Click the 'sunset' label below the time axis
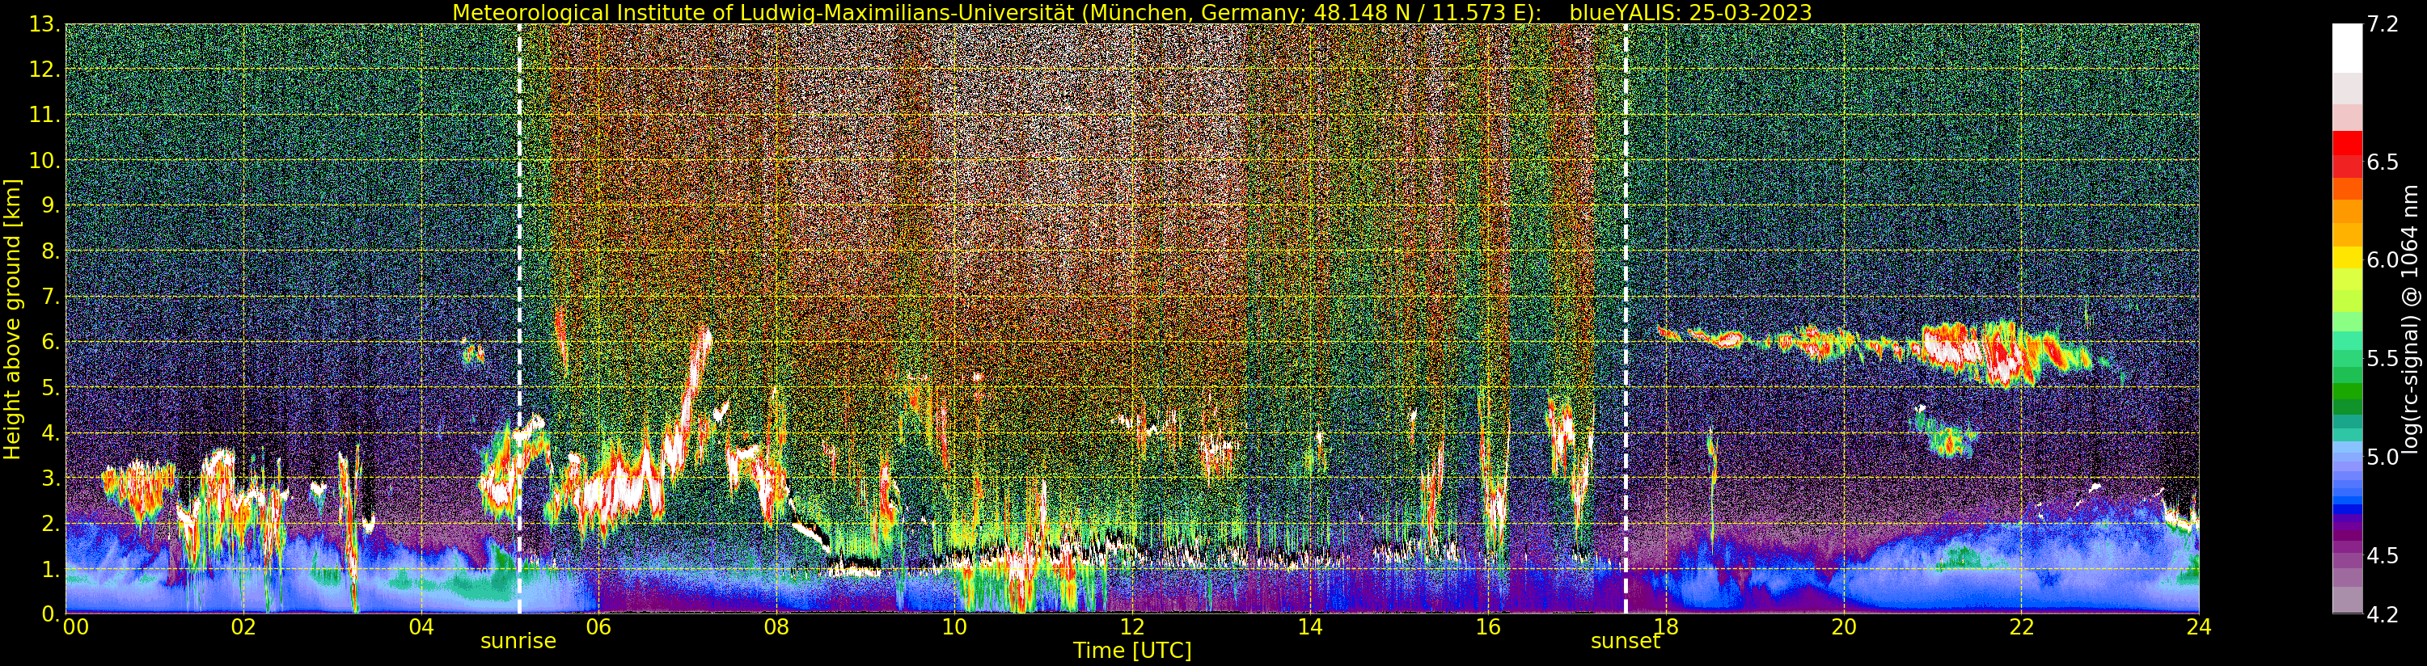Screen dimensions: 2427x666 click(1626, 642)
